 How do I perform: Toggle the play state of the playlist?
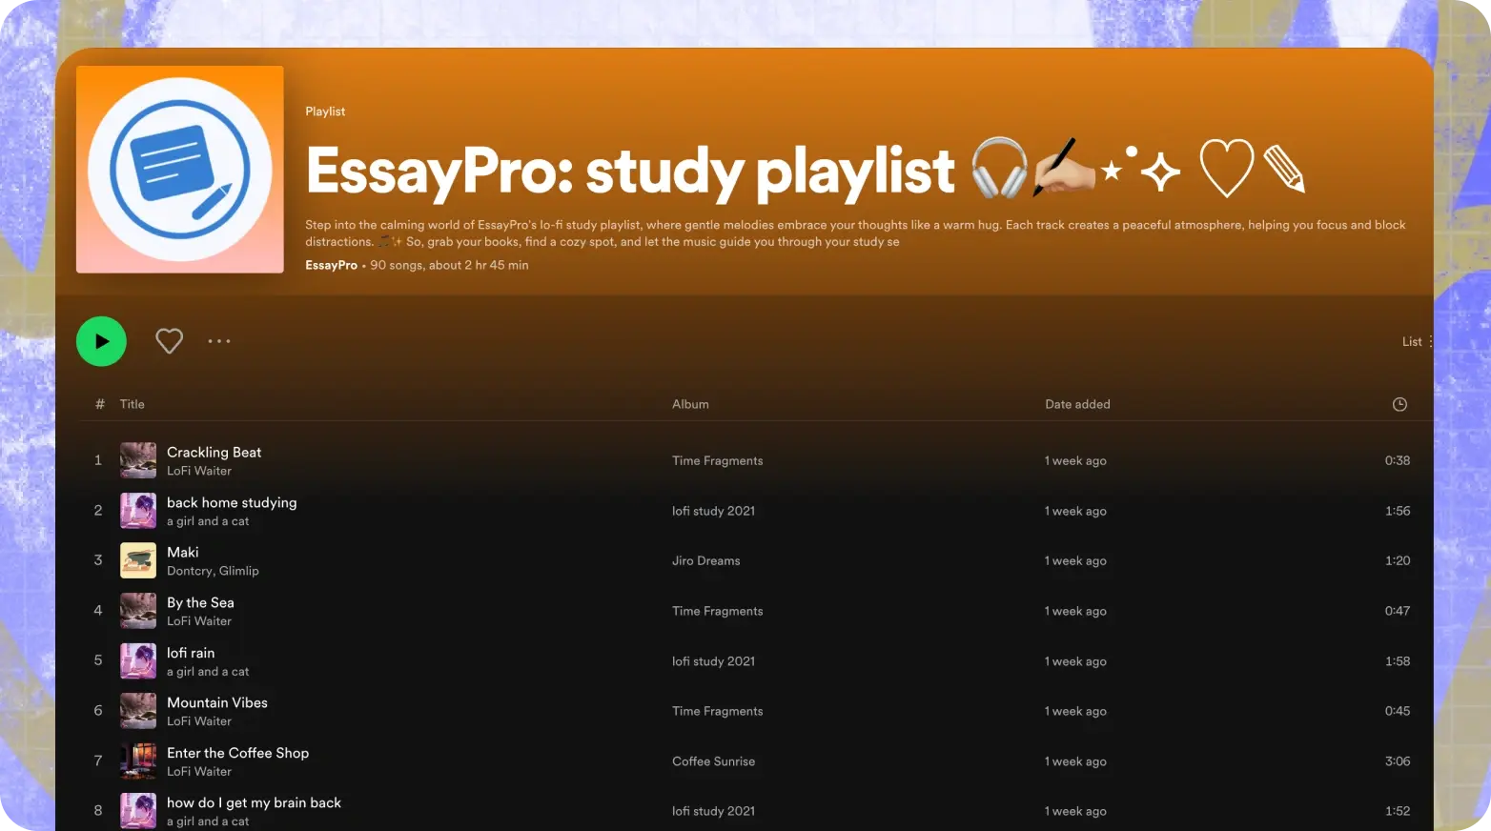point(101,341)
